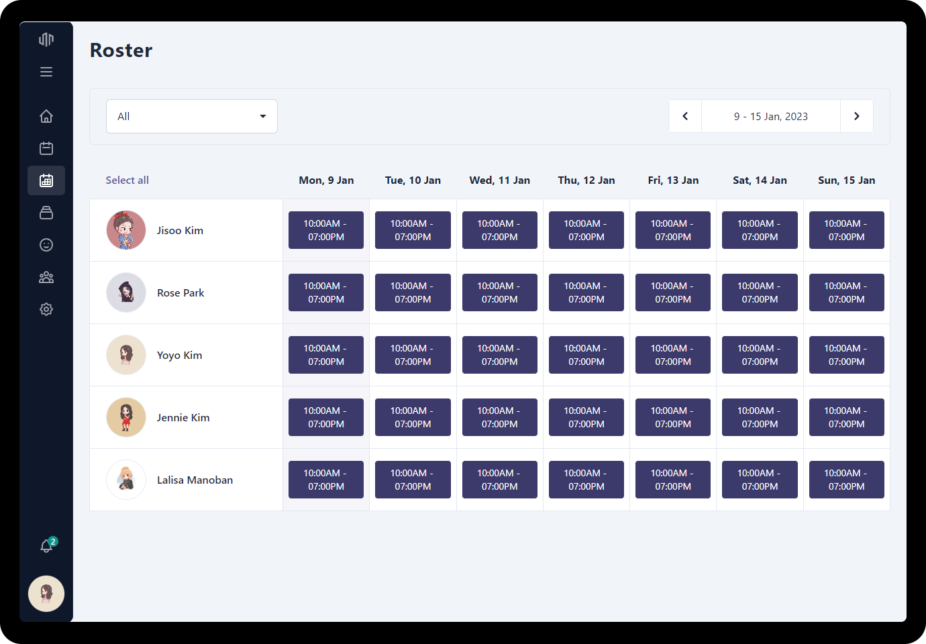Image resolution: width=926 pixels, height=644 pixels.
Task: Open the Home icon in sidebar
Action: click(x=46, y=116)
